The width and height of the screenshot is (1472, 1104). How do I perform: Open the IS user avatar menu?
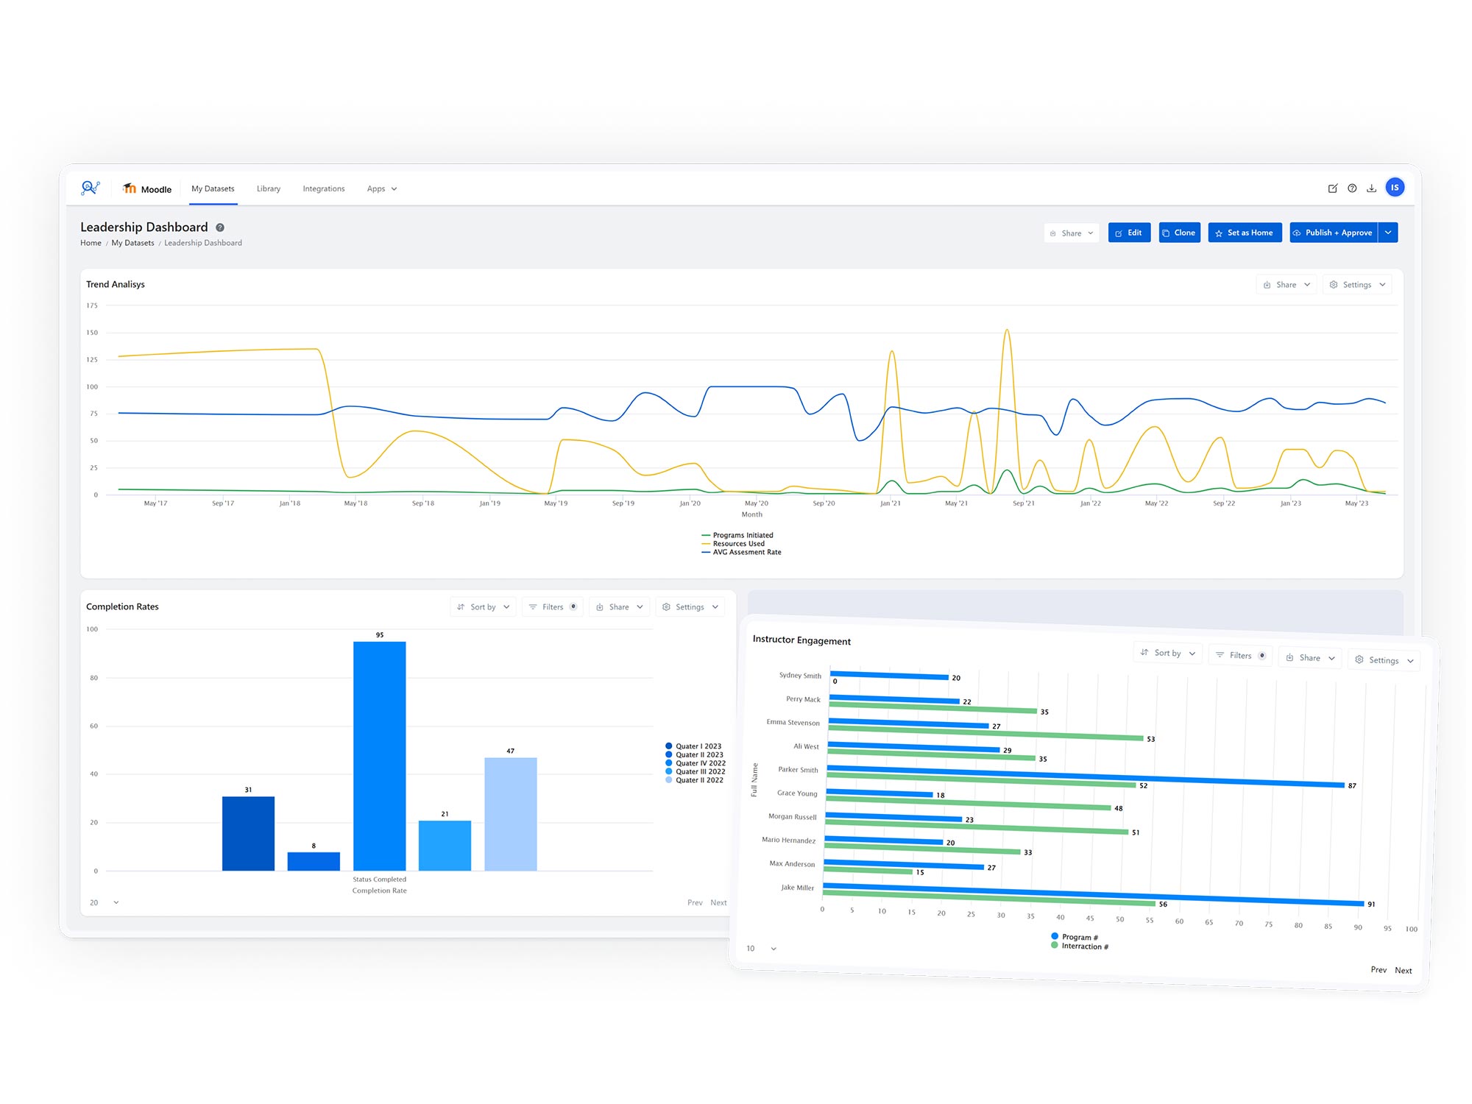pyautogui.click(x=1394, y=188)
